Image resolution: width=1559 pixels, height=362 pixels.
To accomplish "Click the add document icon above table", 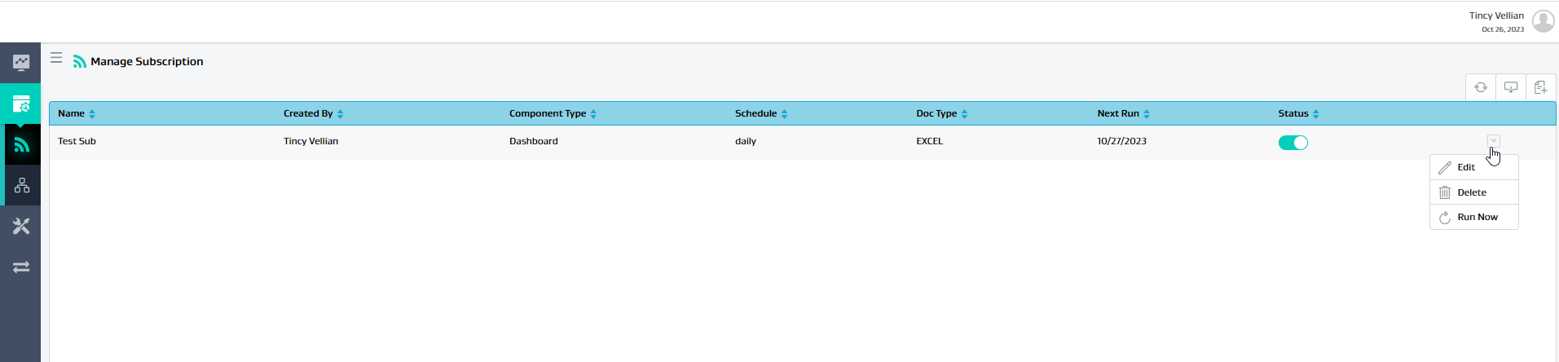I will [x=1540, y=87].
